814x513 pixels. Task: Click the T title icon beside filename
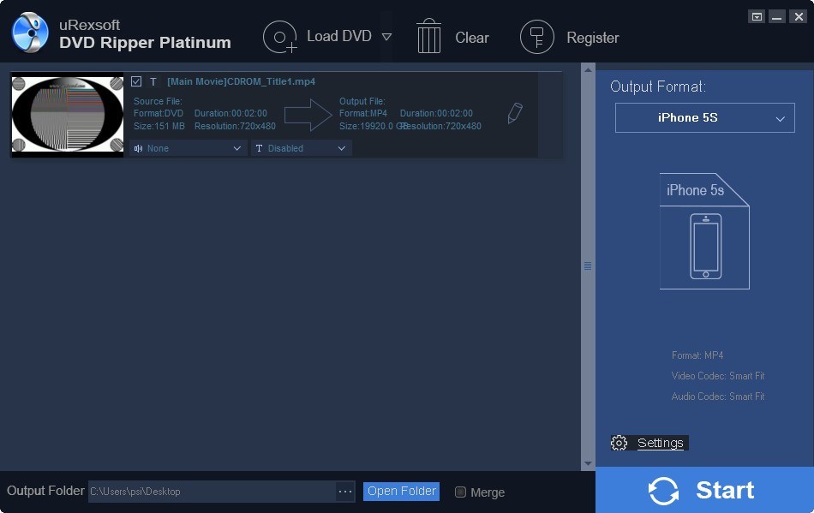click(x=153, y=81)
